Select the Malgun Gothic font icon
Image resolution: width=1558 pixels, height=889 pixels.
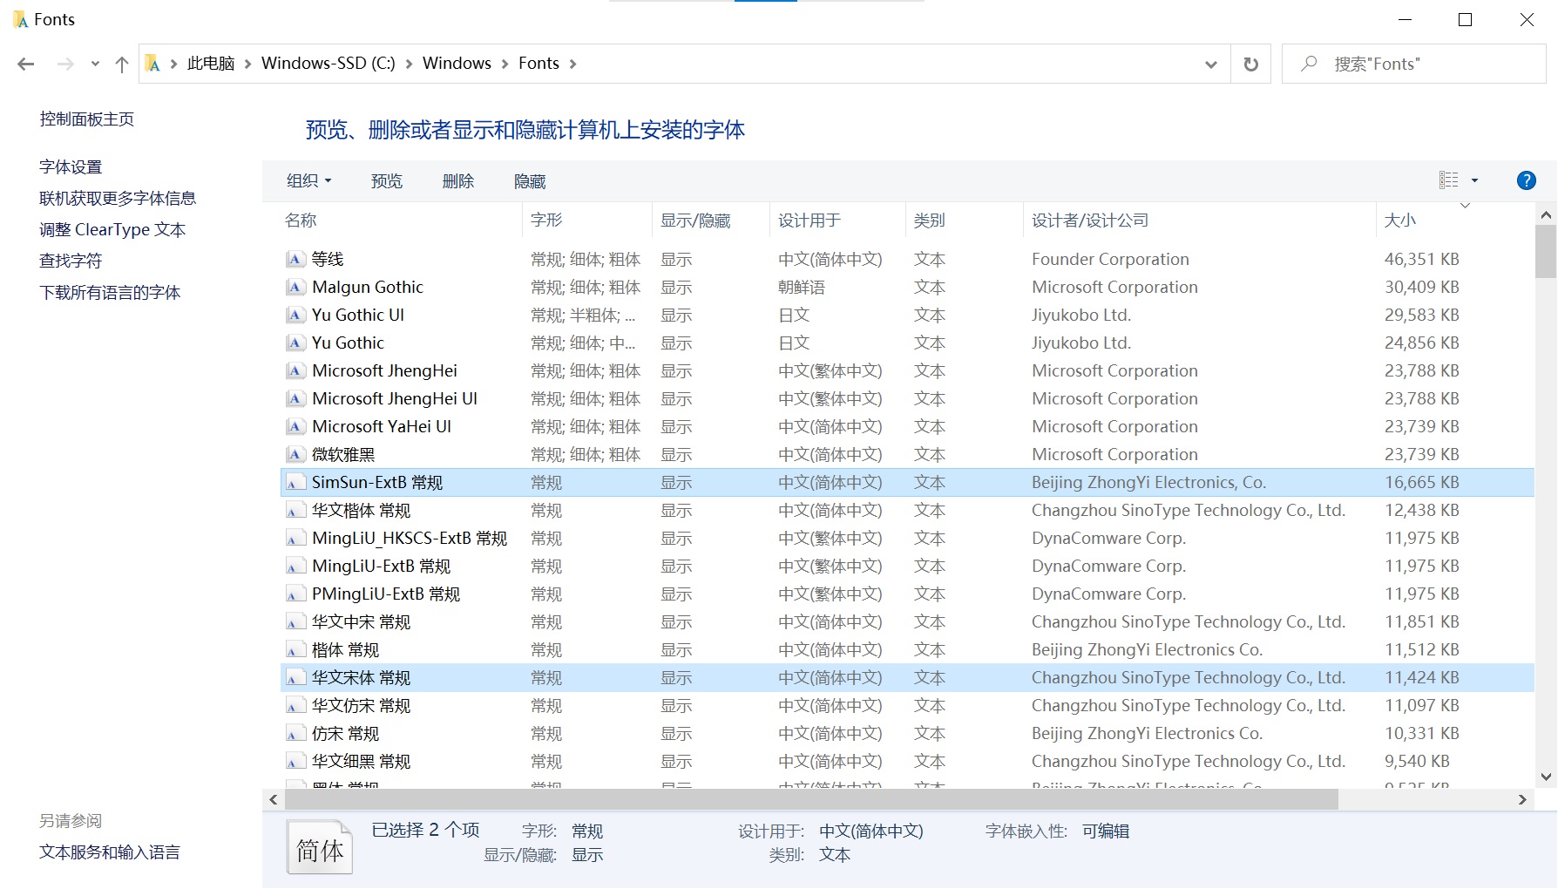295,287
